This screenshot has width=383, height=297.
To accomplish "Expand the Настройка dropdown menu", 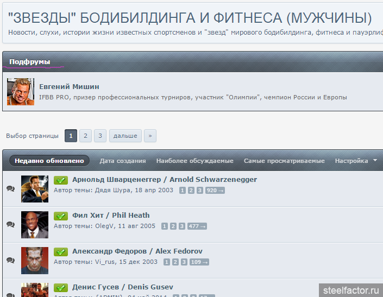I will tap(355, 161).
